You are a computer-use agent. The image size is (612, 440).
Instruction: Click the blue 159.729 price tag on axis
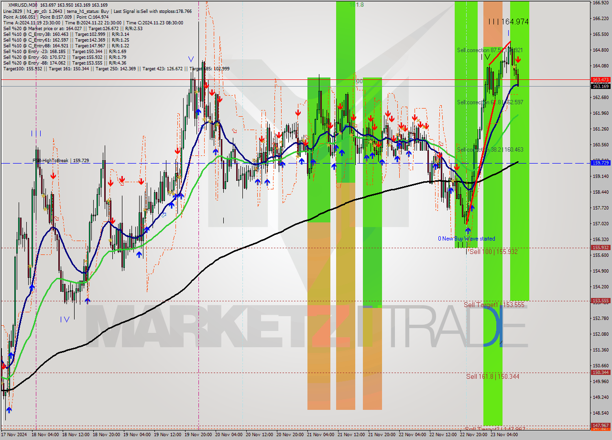(601, 163)
